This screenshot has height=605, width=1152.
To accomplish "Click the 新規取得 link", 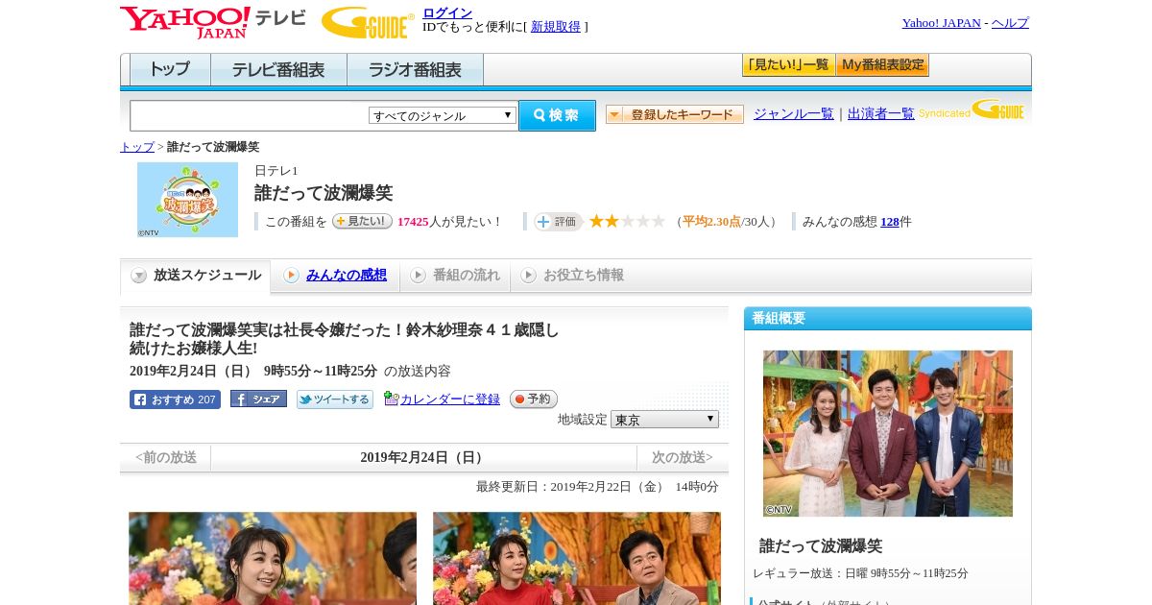I will tap(556, 27).
